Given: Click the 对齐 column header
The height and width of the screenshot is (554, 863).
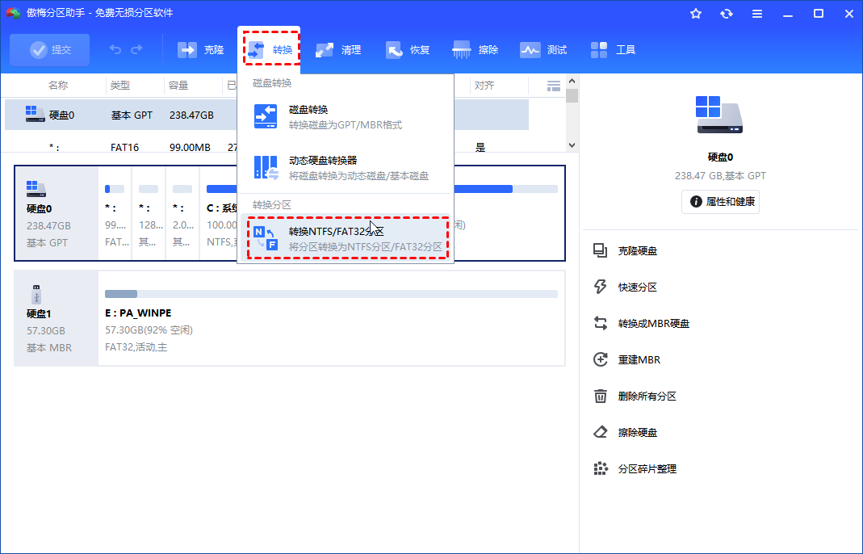Looking at the screenshot, I should click(484, 86).
